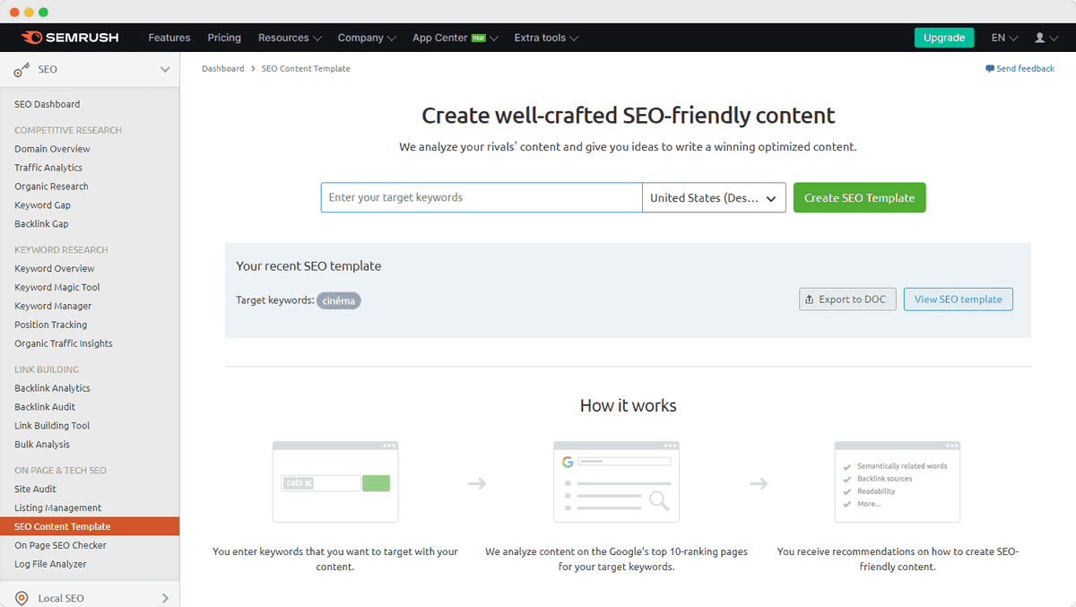Select SEO Content Template sidebar item
This screenshot has width=1076, height=607.
click(x=90, y=526)
